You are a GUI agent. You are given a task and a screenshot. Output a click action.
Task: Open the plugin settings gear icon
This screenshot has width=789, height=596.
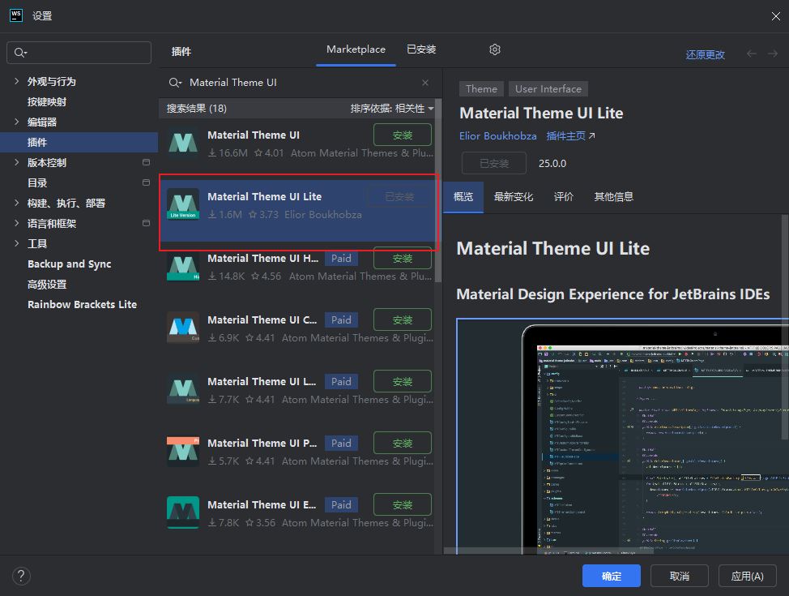(x=495, y=49)
